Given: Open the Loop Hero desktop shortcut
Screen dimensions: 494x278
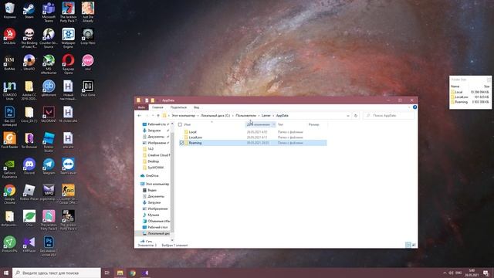Looking at the screenshot, I should 87,36.
